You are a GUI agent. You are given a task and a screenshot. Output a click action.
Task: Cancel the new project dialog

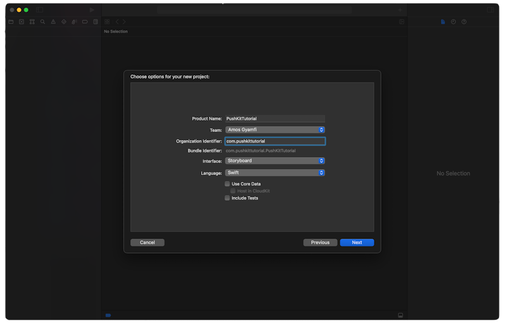[x=147, y=242]
